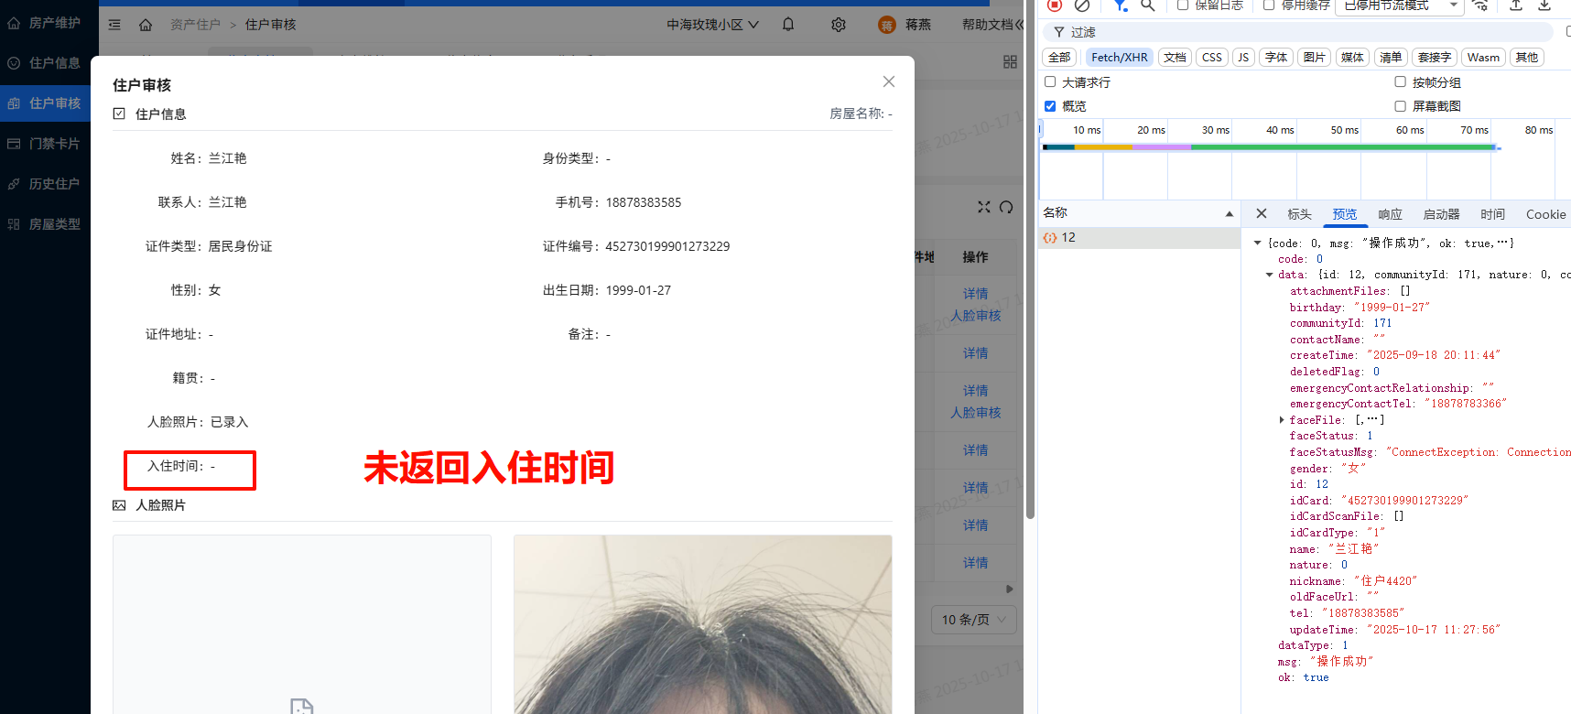Click the user avatar 蒋

coord(886,25)
